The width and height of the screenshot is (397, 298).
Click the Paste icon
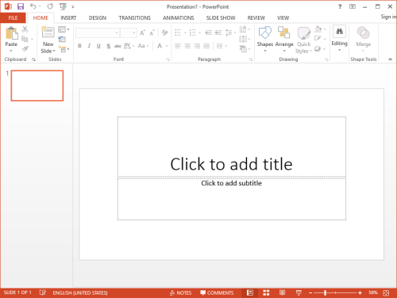pos(12,33)
